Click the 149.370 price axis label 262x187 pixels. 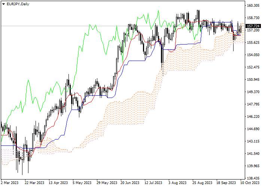point(253,92)
